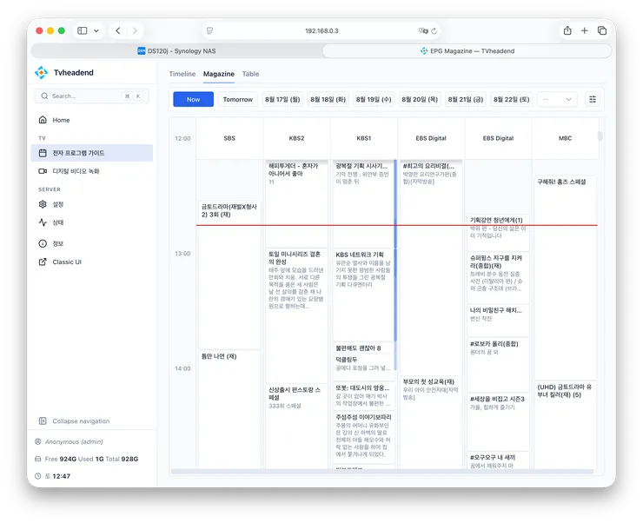Viewport: 643px width, 523px height.
Task: Click the Collapse navigation panel icon
Action: [43, 421]
